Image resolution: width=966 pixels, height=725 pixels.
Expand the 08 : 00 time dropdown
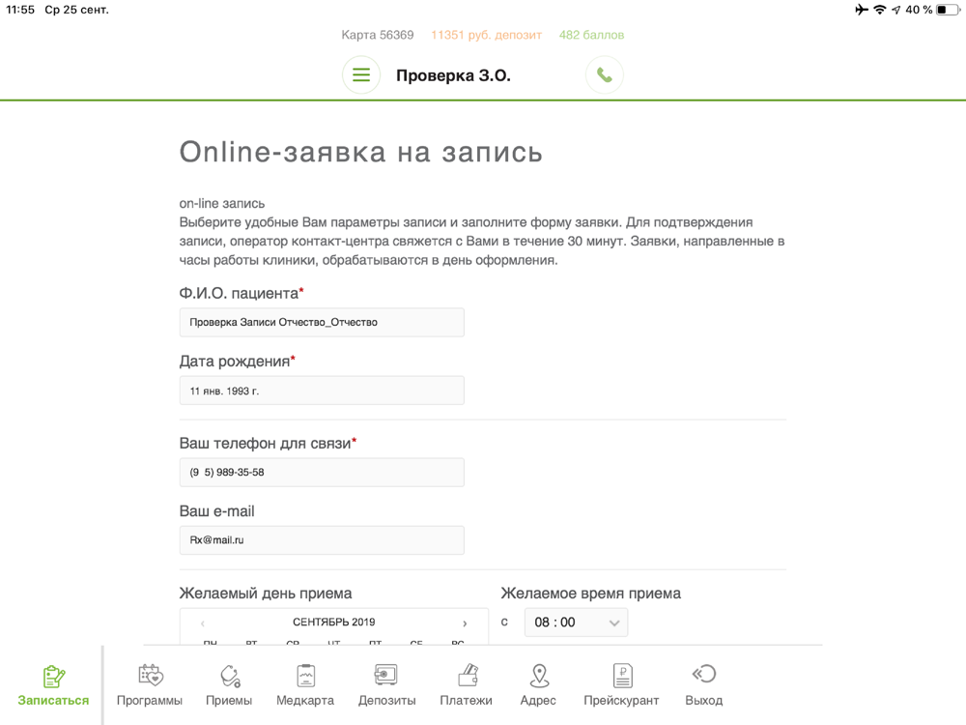pyautogui.click(x=576, y=622)
